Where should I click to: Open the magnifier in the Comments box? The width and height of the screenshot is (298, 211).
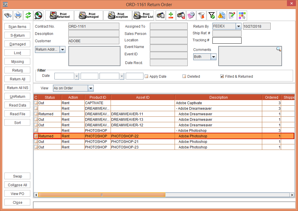coord(279,49)
